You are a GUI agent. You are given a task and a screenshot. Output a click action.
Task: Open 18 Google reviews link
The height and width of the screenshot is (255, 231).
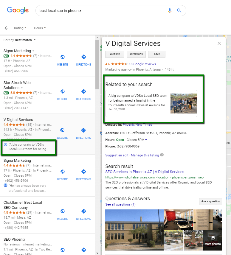(142, 64)
